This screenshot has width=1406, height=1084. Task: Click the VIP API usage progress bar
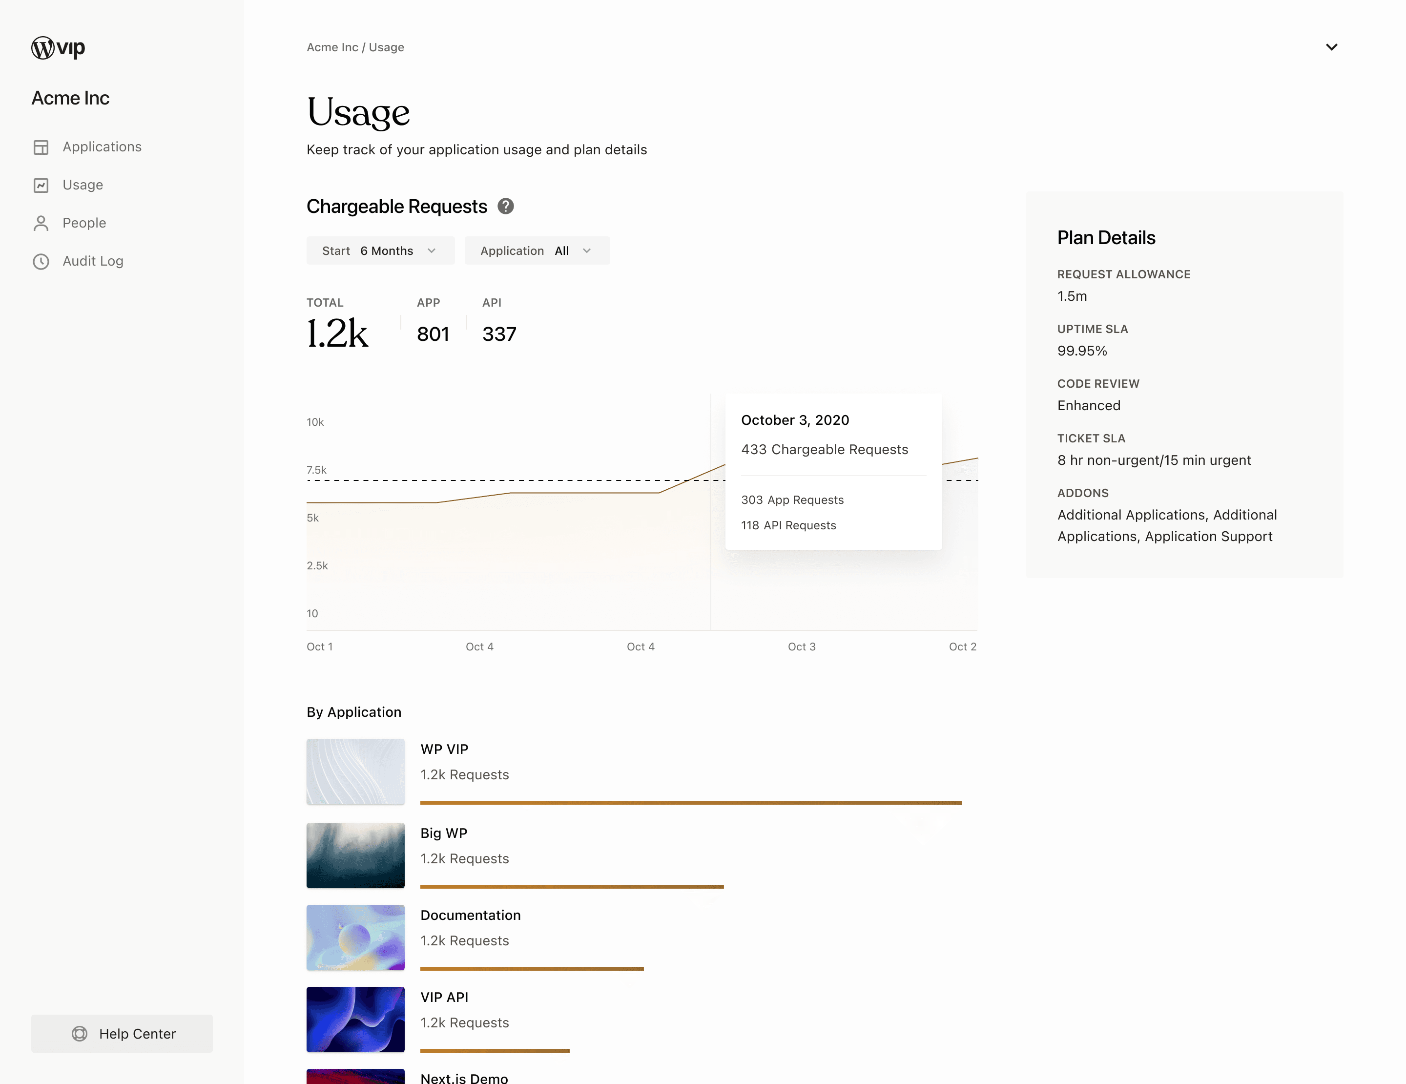point(495,1050)
